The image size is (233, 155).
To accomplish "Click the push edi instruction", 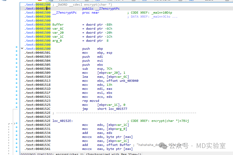I will coord(92,57).
